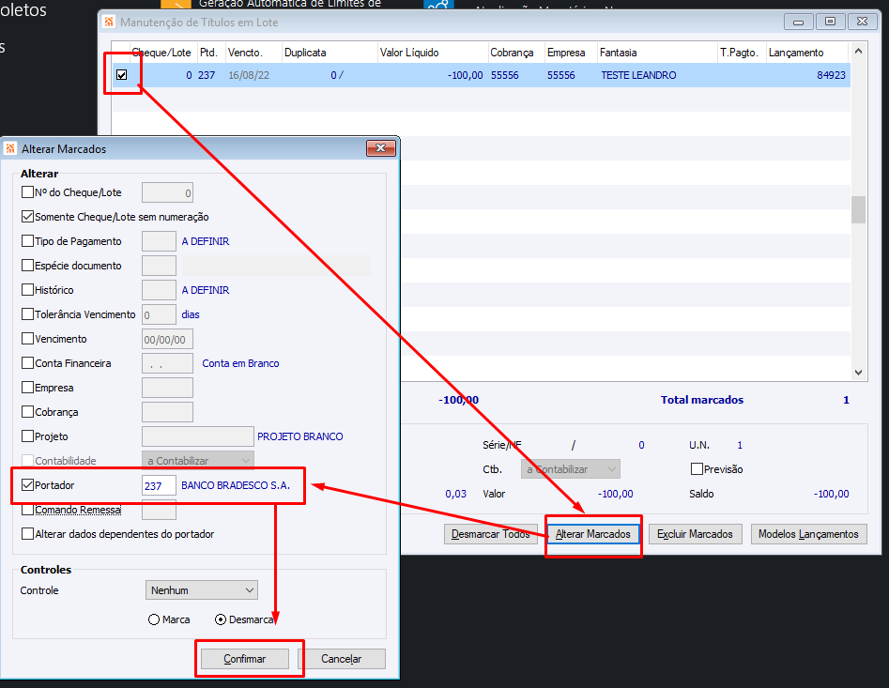
Task: Select the Desmarca radio option
Action: 221,619
